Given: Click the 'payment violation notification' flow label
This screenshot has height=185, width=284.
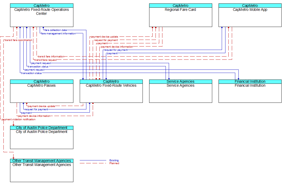Looking at the screenshot, I should [x=19, y=119].
